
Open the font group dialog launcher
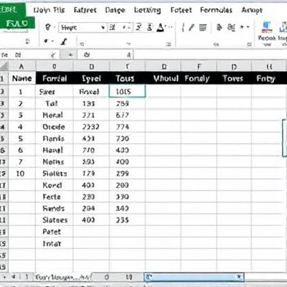click(x=169, y=44)
